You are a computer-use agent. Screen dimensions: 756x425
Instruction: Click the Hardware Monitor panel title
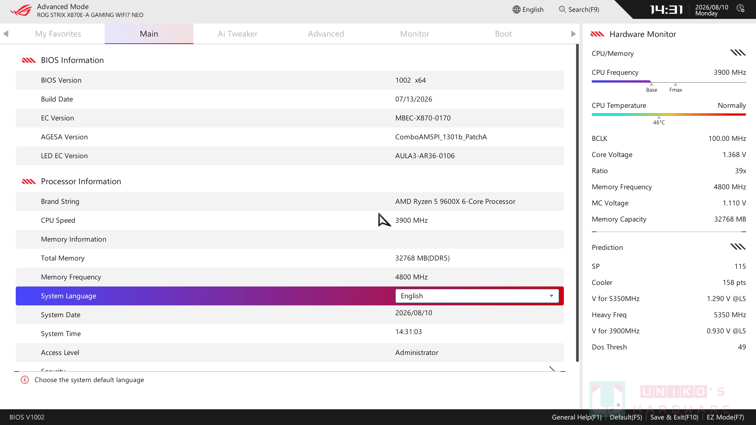(x=643, y=34)
